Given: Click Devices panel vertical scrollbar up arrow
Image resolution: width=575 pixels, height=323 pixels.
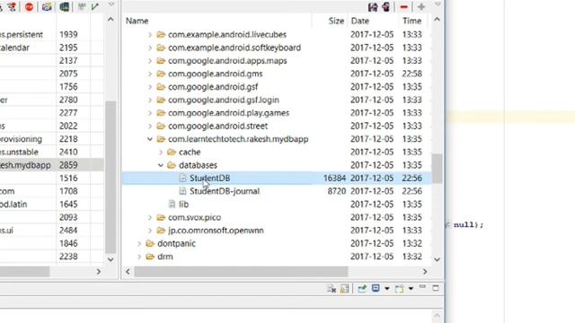Looking at the screenshot, I should coord(111,20).
